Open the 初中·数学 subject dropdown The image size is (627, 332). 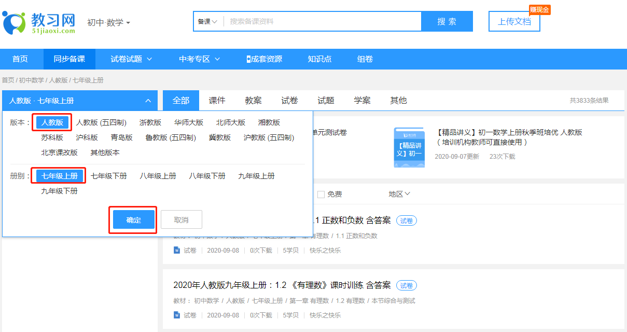[109, 23]
